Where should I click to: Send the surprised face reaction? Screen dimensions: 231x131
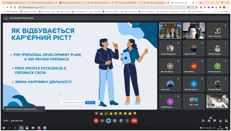(120, 113)
